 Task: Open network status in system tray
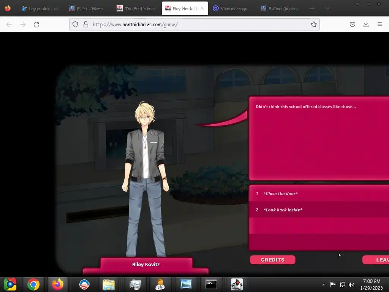342,284
